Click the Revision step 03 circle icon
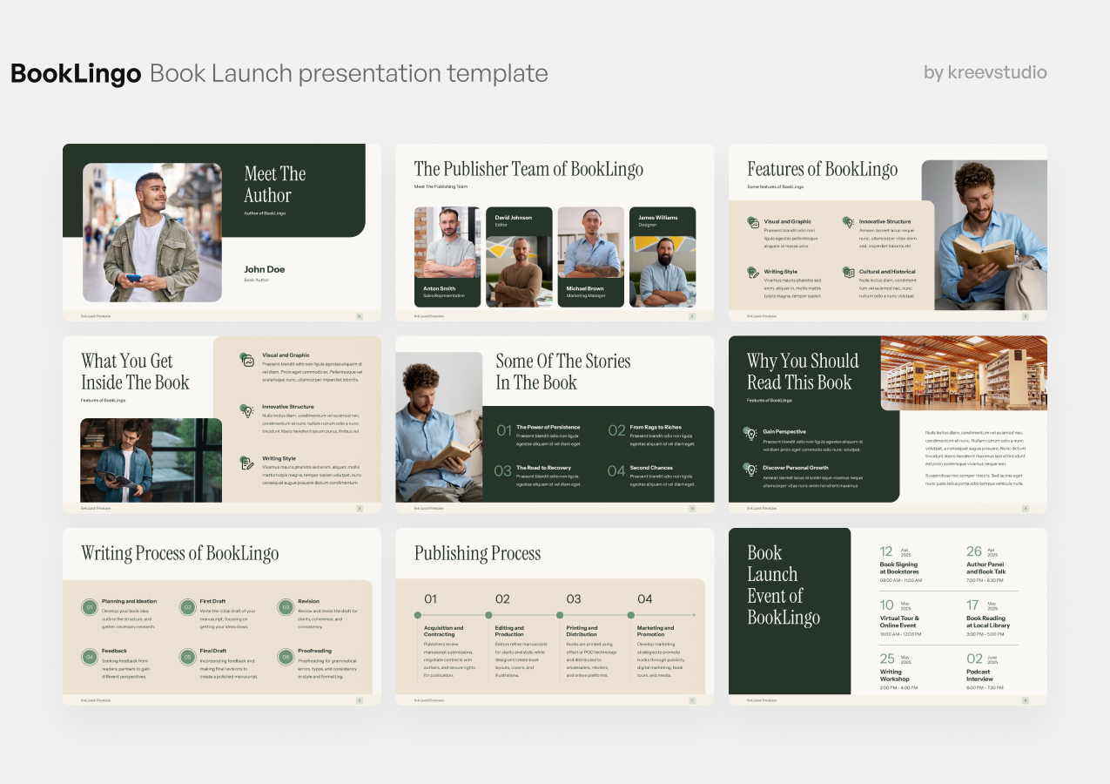The image size is (1110, 784). pyautogui.click(x=286, y=607)
